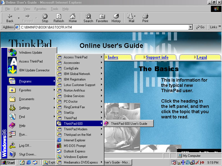Expand Settings submenu in Start menu

(31, 108)
